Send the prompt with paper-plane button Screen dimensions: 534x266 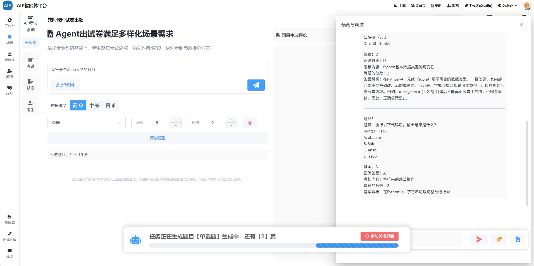coord(256,85)
